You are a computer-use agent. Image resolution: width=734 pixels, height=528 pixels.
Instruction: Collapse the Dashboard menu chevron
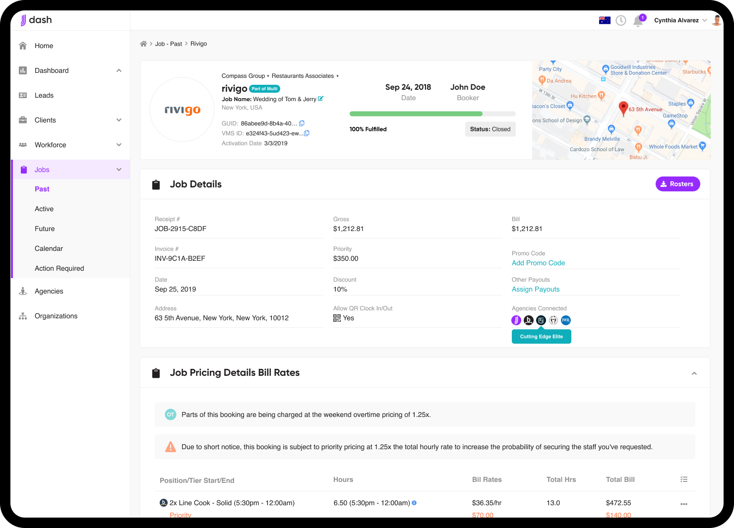(119, 70)
